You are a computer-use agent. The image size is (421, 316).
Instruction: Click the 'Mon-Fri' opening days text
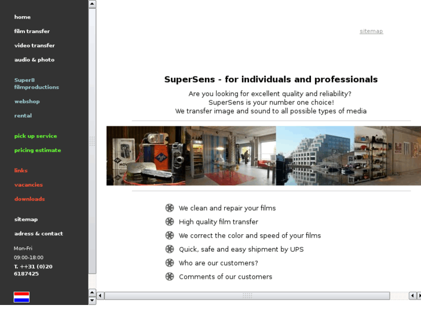coord(23,249)
